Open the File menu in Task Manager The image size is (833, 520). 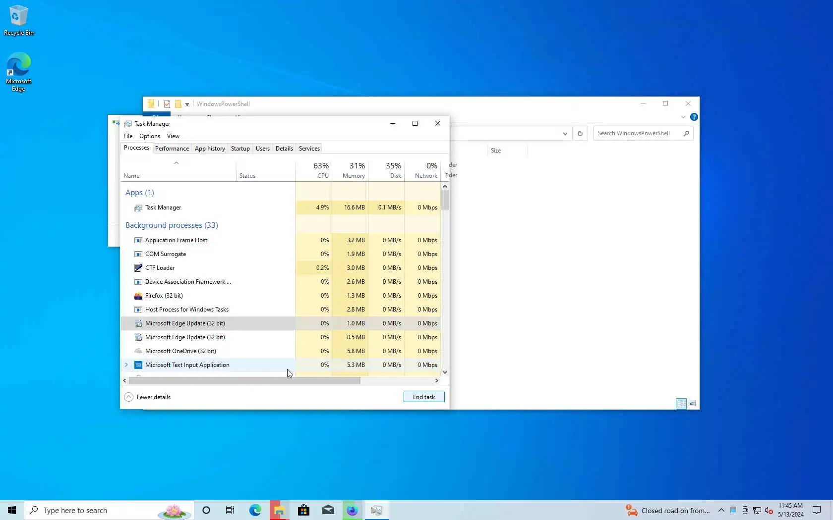pos(128,136)
